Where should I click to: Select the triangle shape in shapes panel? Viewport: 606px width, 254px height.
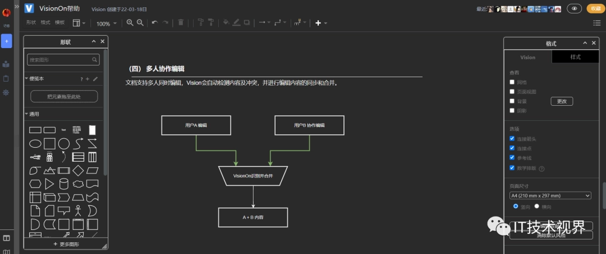(x=49, y=184)
